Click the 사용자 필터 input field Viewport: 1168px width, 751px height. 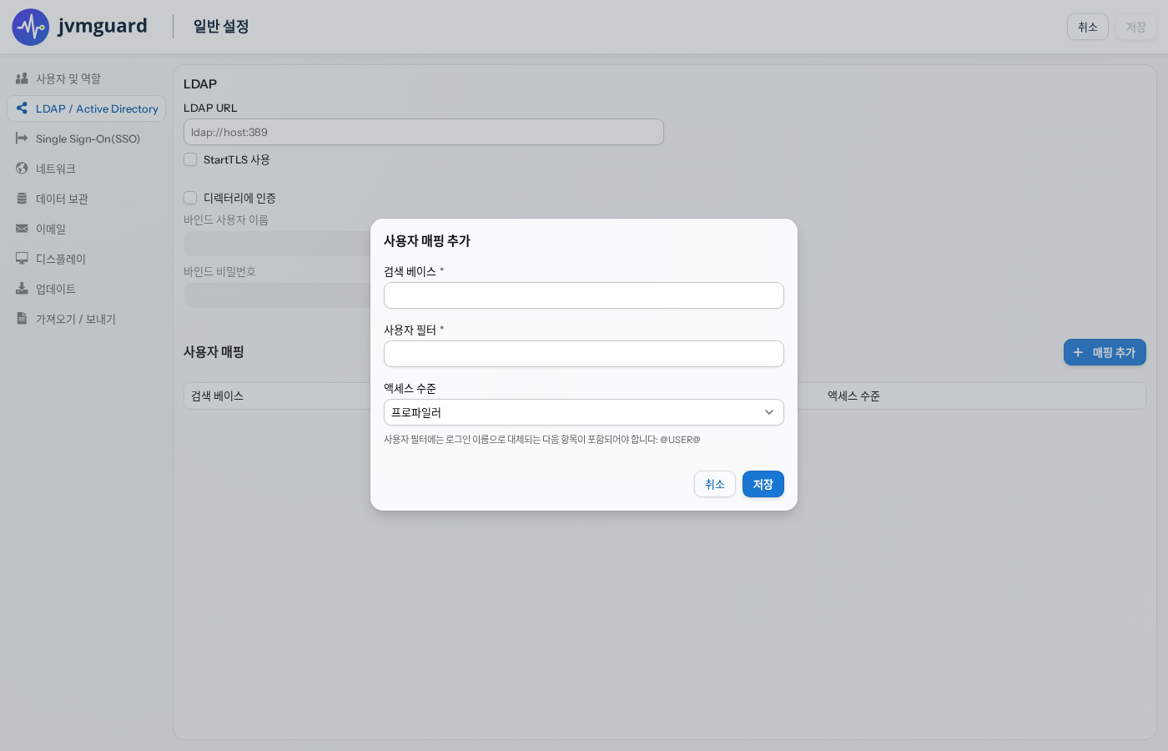(584, 354)
